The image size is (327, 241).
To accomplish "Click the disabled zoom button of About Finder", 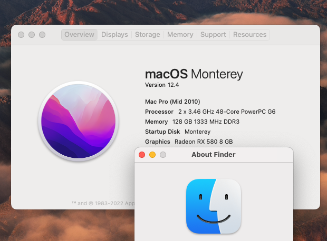I will pyautogui.click(x=163, y=155).
